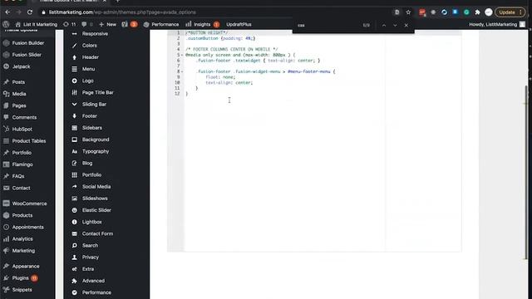
Task: Open Elastic Slider options
Action: point(96,210)
